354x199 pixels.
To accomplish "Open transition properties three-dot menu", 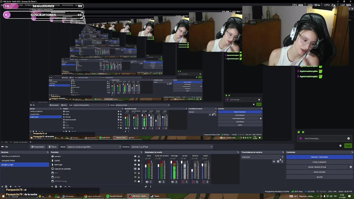I will coord(282,161).
